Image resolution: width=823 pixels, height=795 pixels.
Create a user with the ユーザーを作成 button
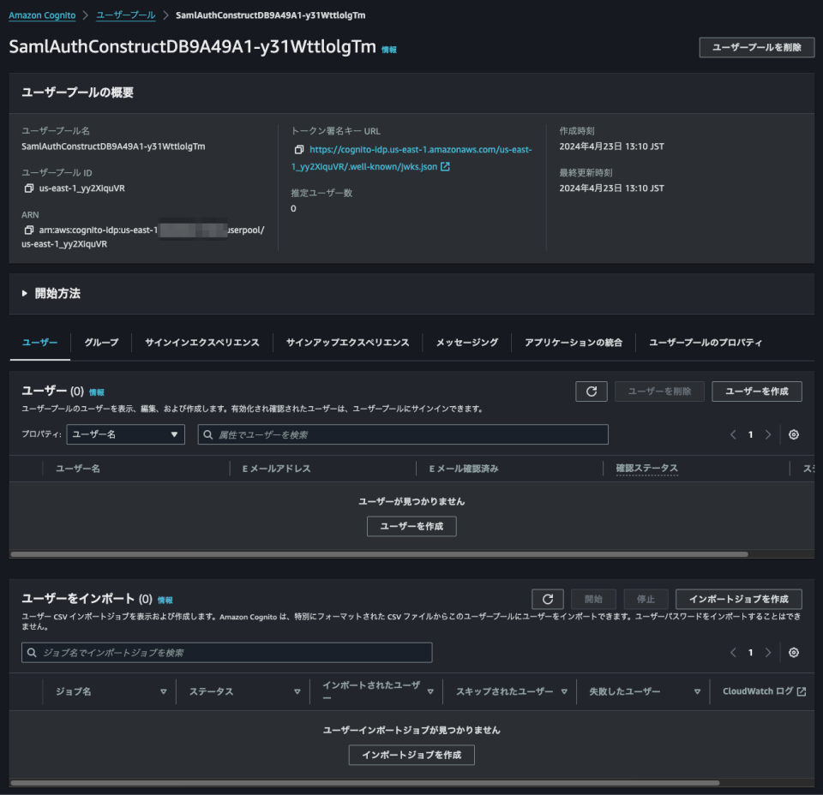[x=757, y=391]
